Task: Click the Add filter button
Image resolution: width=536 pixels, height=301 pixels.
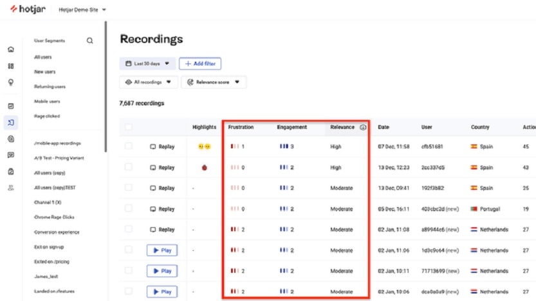Action: coord(200,64)
